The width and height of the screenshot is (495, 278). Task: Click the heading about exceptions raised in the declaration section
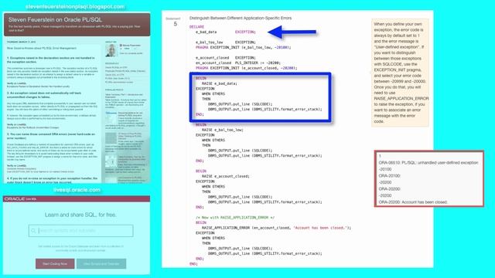tap(51, 60)
